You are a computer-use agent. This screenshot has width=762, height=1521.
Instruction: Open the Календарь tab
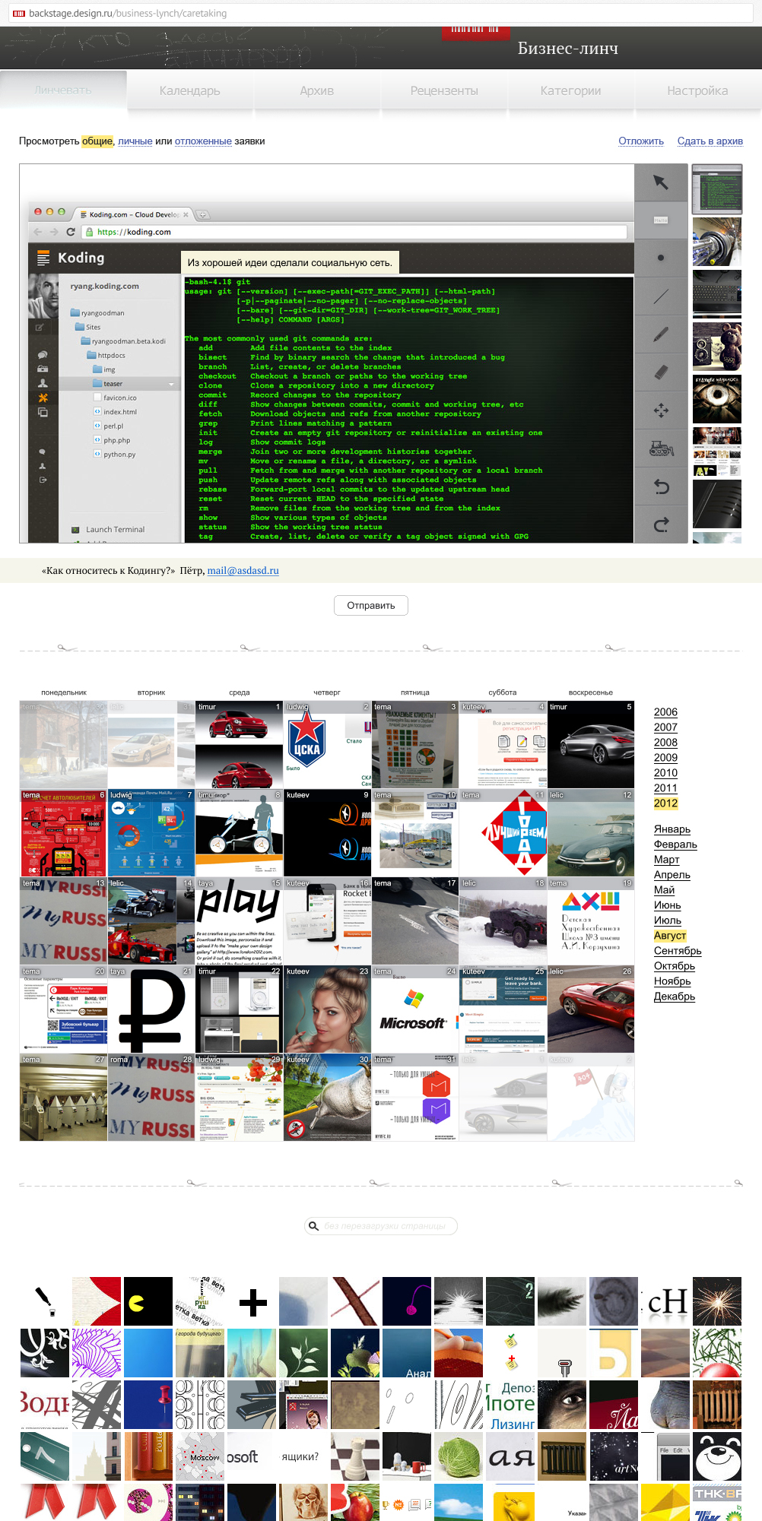[189, 90]
